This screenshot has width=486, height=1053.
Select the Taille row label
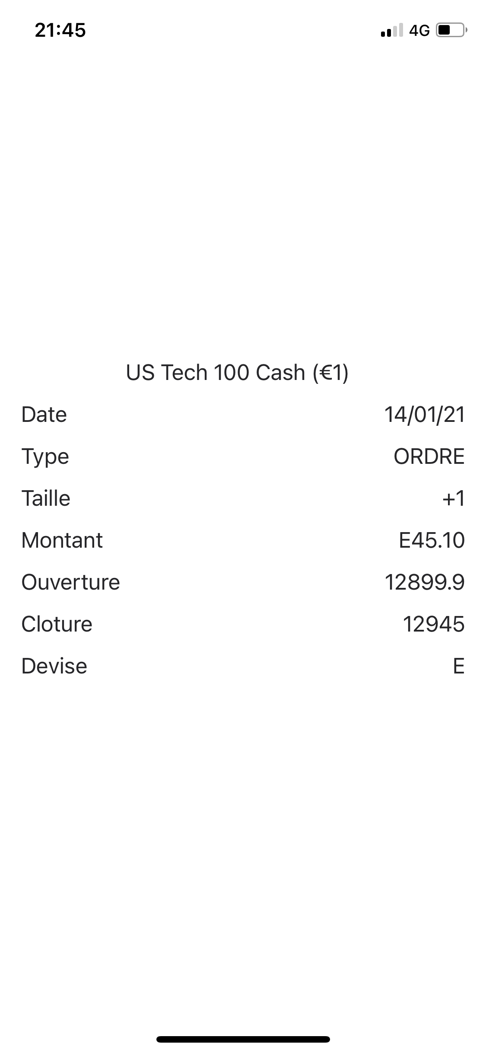click(x=46, y=498)
